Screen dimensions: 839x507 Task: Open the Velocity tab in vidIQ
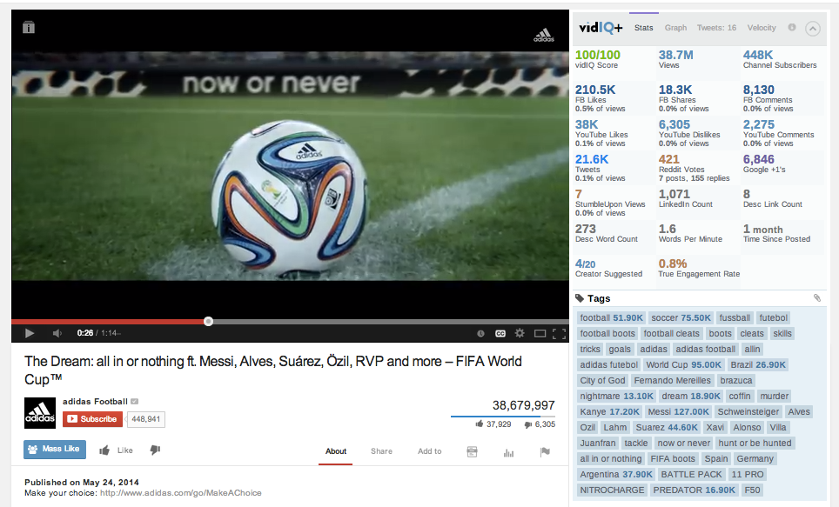(x=762, y=28)
